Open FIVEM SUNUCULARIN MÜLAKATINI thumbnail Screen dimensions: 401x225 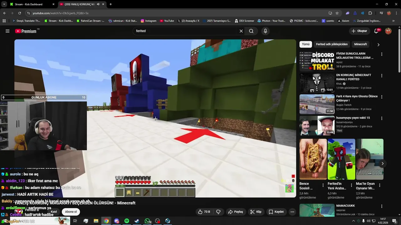pyautogui.click(x=317, y=62)
